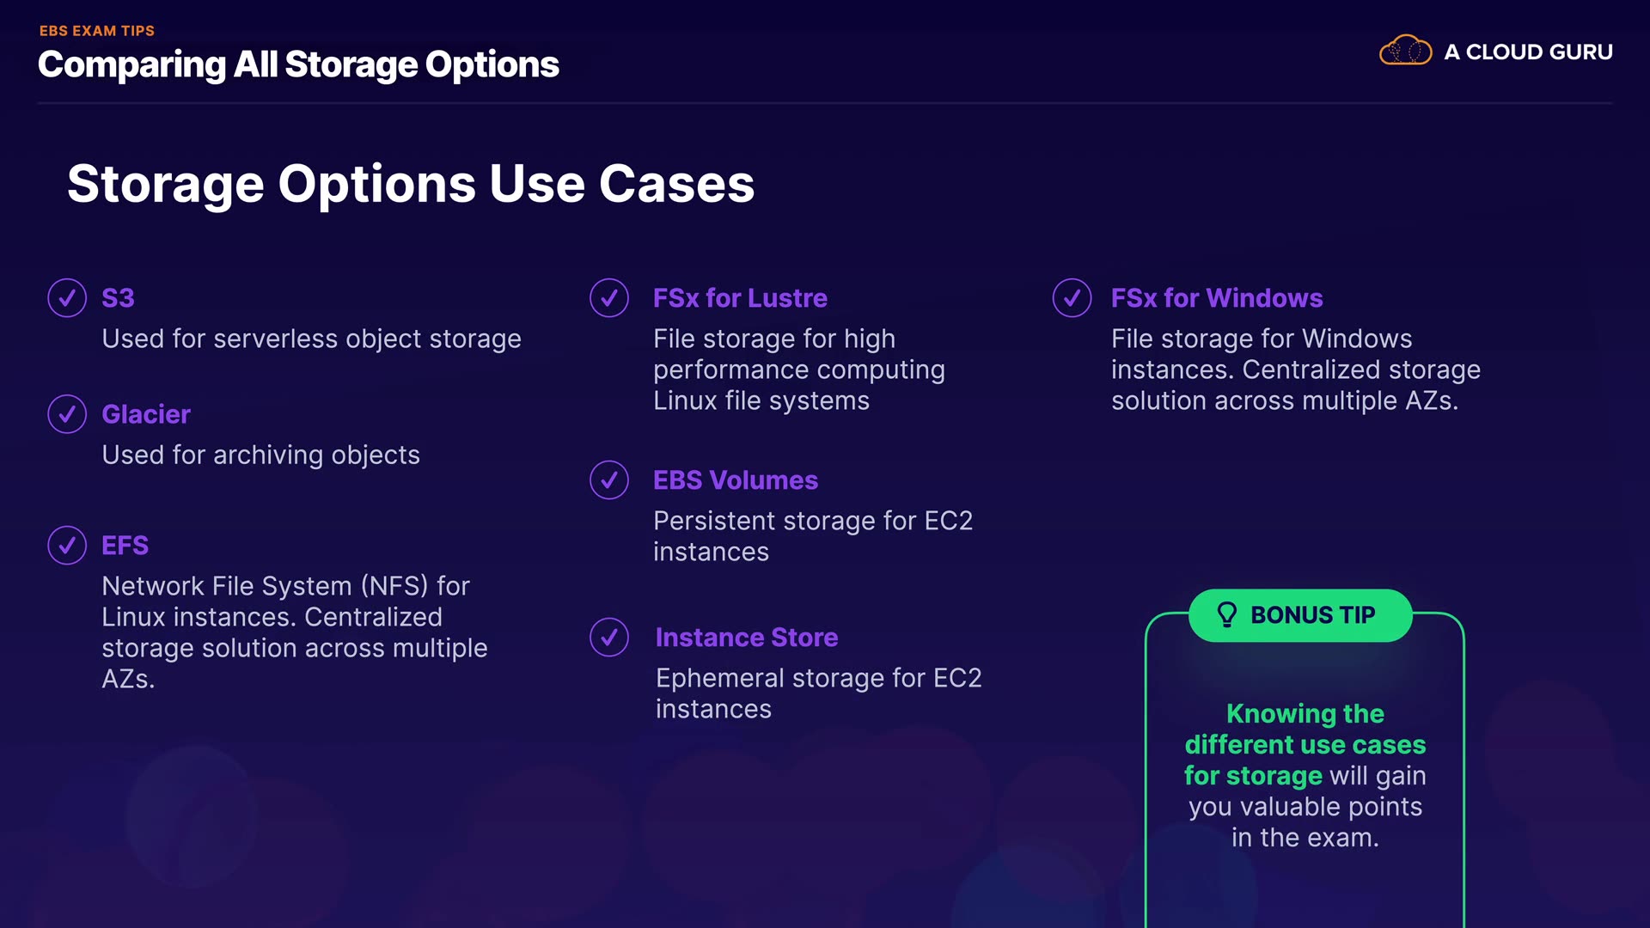Click the checkmark icon beside Glacier
Viewport: 1650px width, 928px height.
click(x=67, y=414)
